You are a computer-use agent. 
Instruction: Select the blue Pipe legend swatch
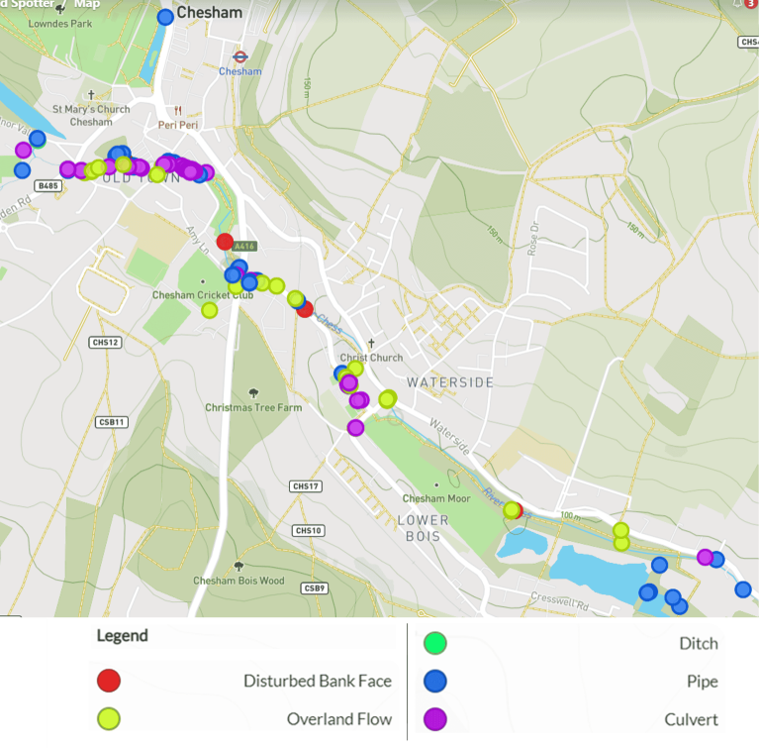coord(435,681)
